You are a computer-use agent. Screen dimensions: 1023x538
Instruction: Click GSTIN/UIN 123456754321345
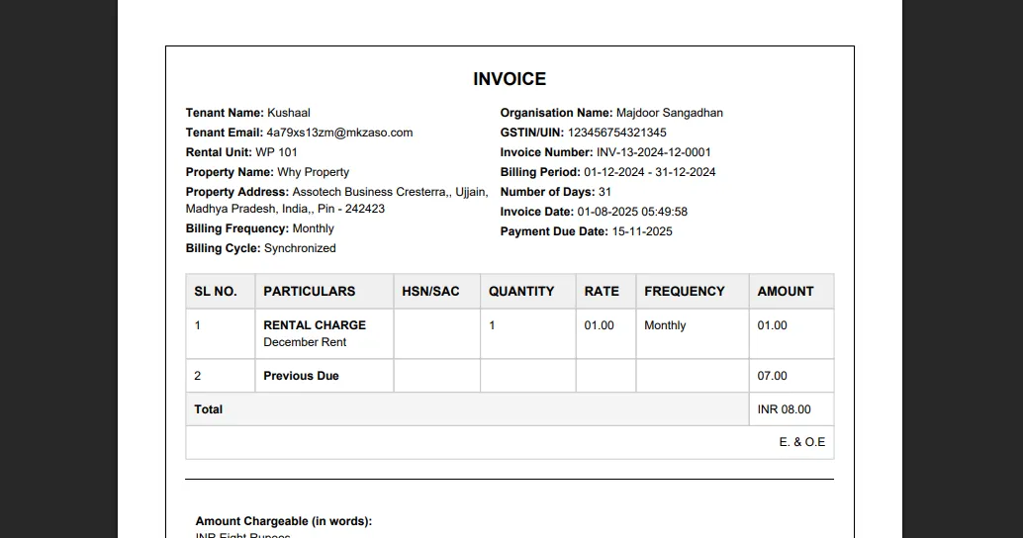point(616,133)
